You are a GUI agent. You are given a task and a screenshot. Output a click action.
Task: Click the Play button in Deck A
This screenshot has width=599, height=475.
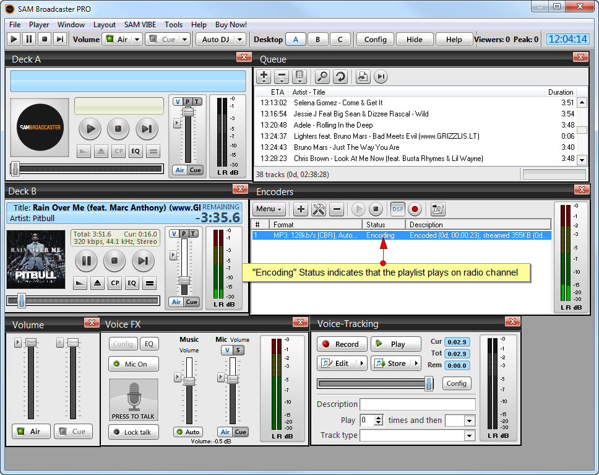pyautogui.click(x=90, y=129)
